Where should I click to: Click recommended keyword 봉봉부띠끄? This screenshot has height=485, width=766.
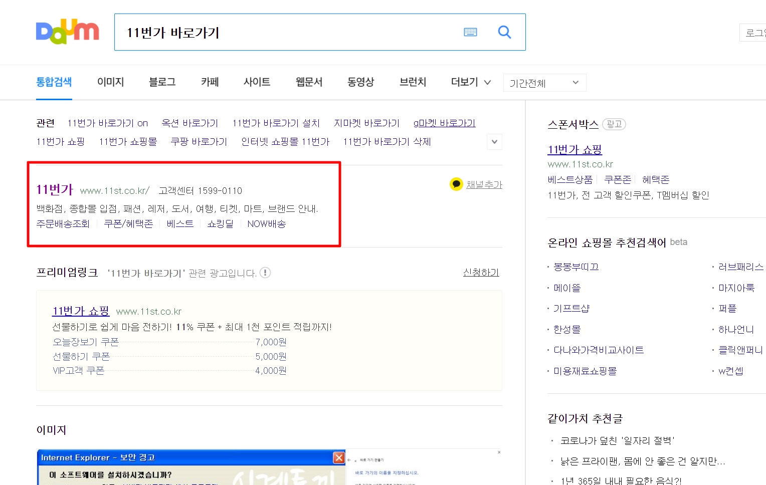[576, 267]
